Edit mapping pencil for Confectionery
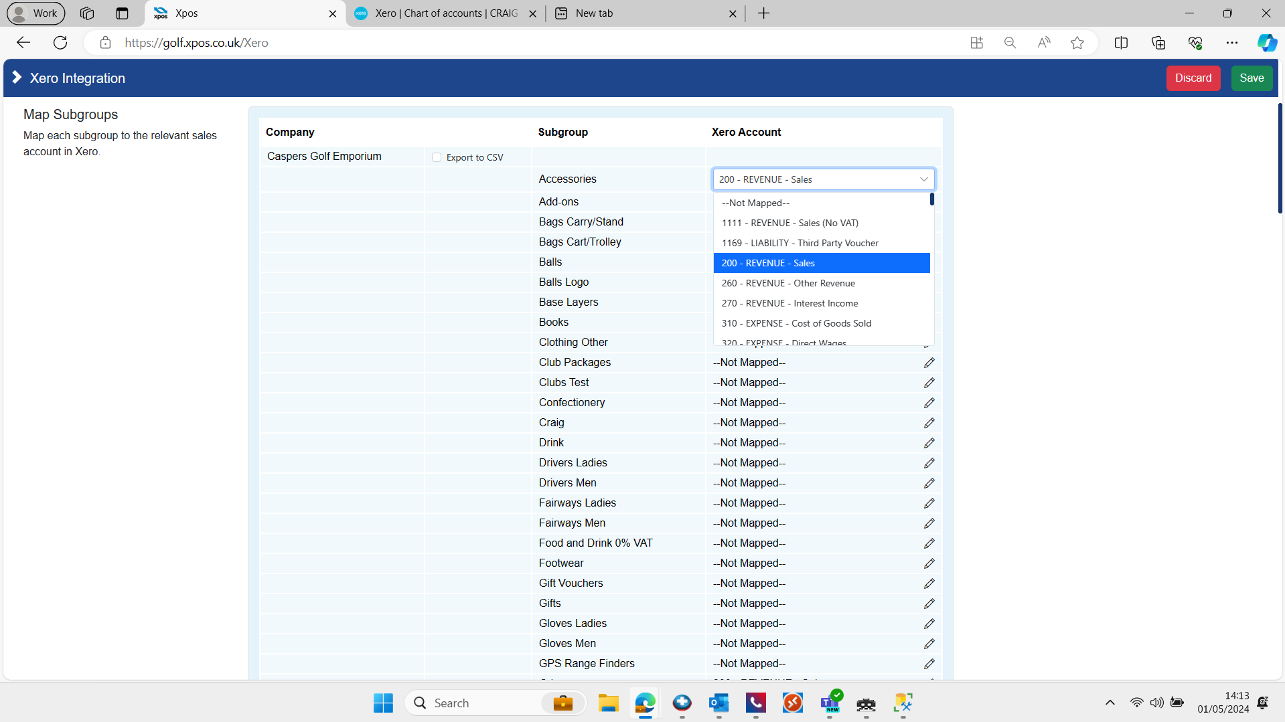The image size is (1285, 722). 929,403
